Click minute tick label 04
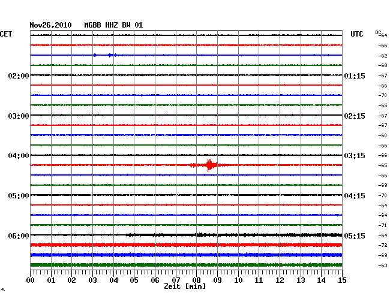Viewport: 390px width, 296px height. pos(113,280)
